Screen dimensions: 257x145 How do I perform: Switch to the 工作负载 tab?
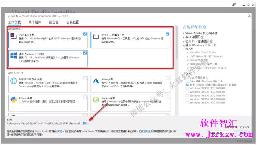(x=14, y=22)
